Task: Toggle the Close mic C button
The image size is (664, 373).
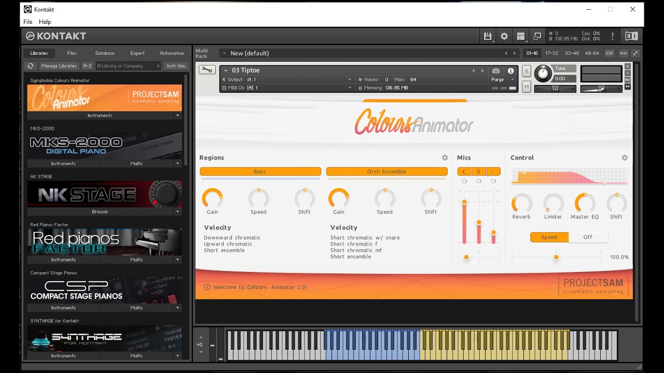Action: coord(464,171)
